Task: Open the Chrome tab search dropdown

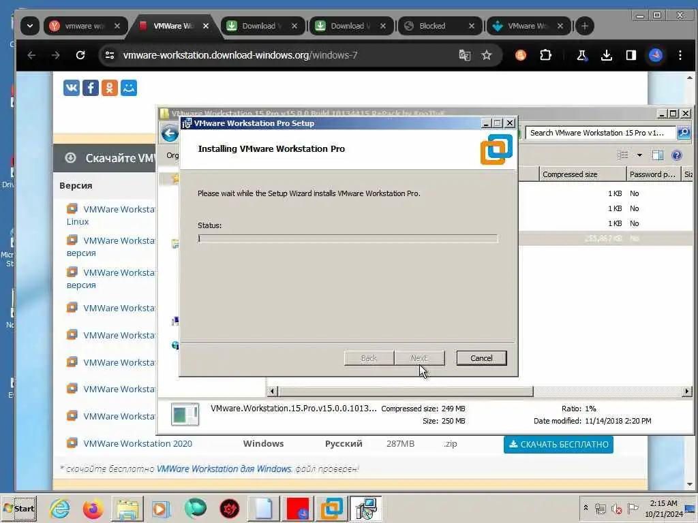Action: [x=30, y=26]
